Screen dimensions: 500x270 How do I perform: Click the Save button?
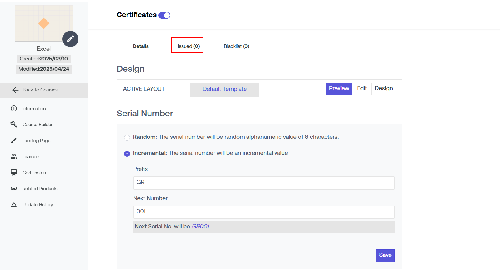[385, 255]
